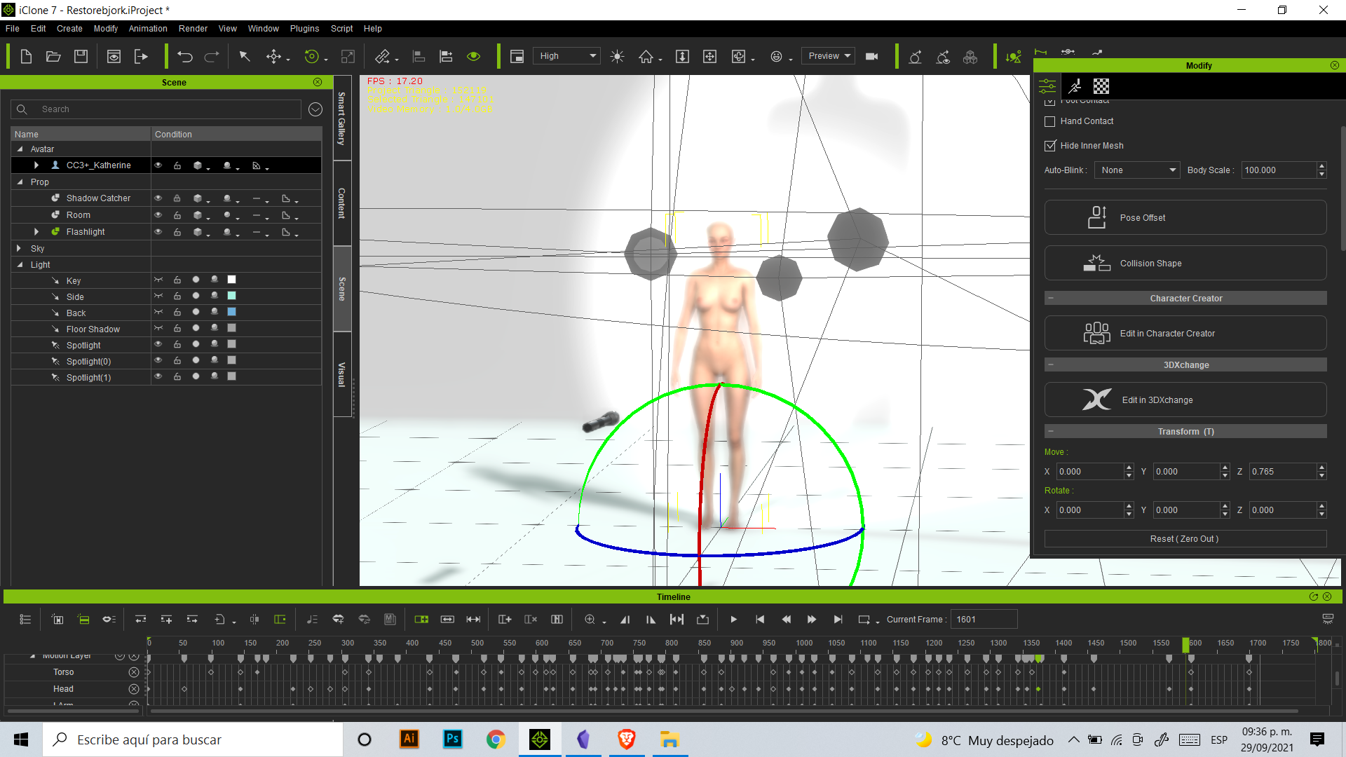The width and height of the screenshot is (1346, 757).
Task: Click the Move Z value field
Action: [1283, 472]
